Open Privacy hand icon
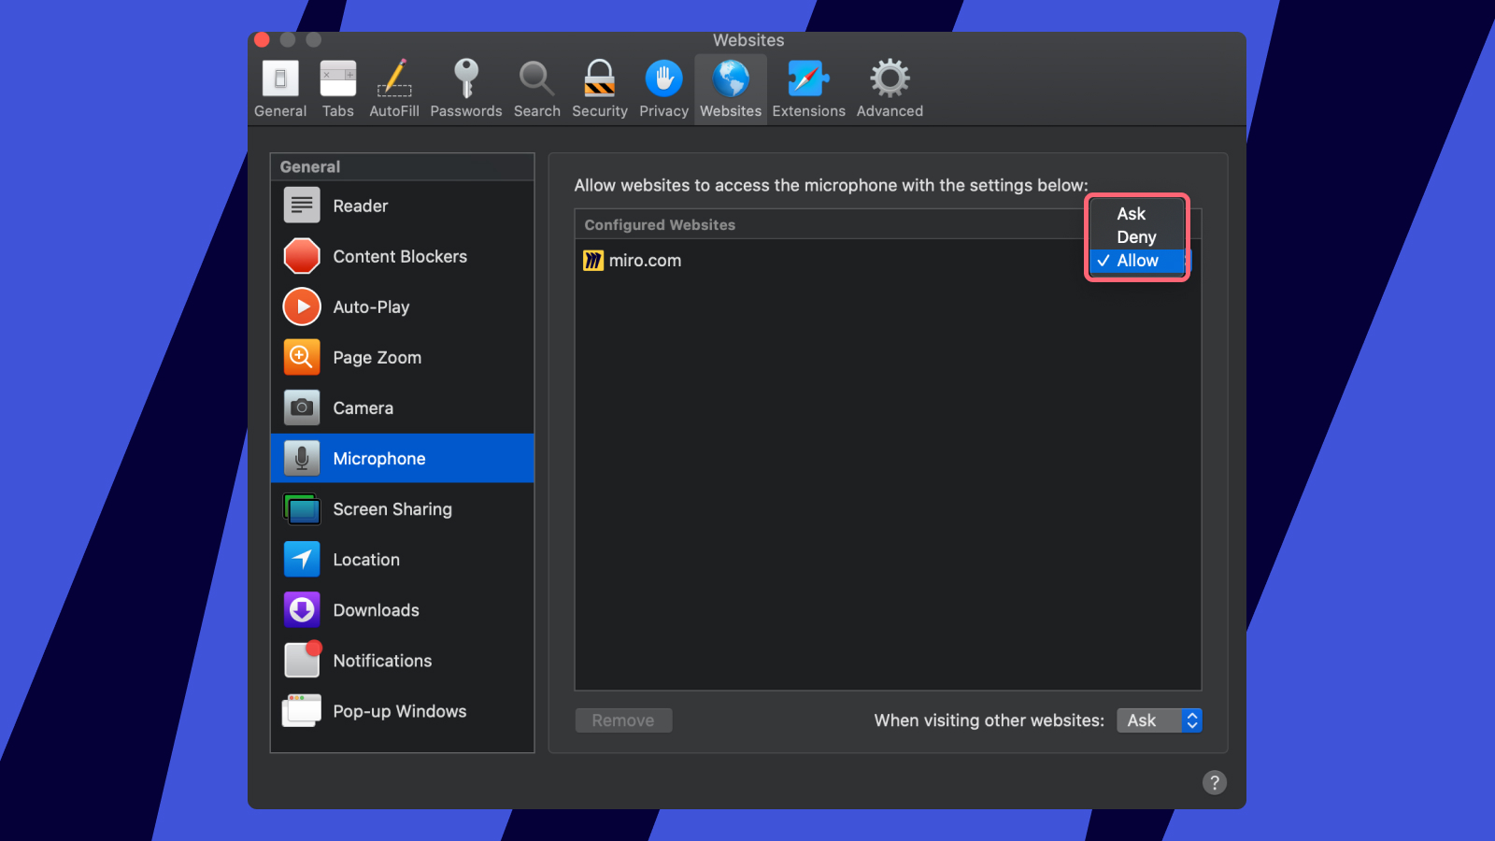 click(663, 79)
